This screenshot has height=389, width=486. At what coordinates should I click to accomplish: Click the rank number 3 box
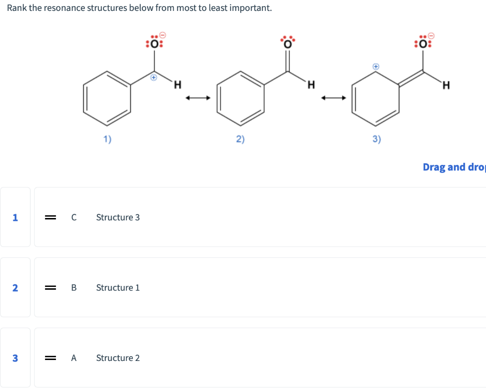(x=15, y=358)
